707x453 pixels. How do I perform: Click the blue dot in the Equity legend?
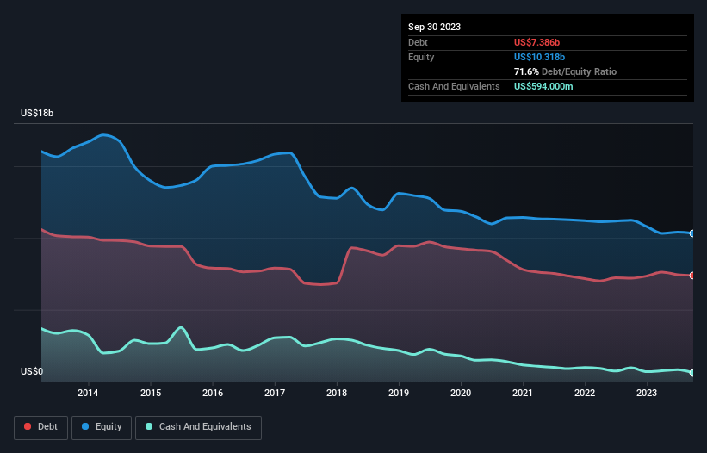(85, 426)
